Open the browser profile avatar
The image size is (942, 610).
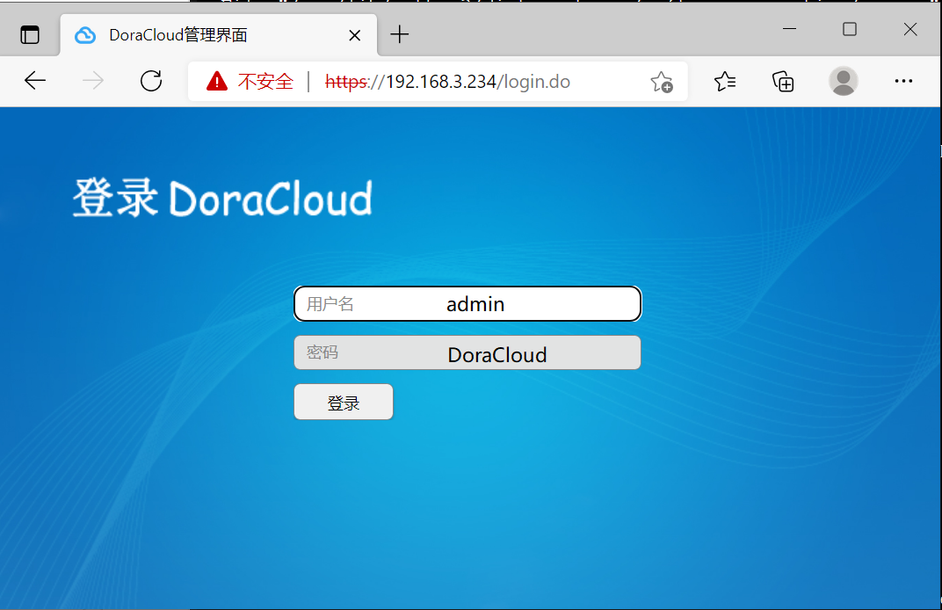(843, 81)
